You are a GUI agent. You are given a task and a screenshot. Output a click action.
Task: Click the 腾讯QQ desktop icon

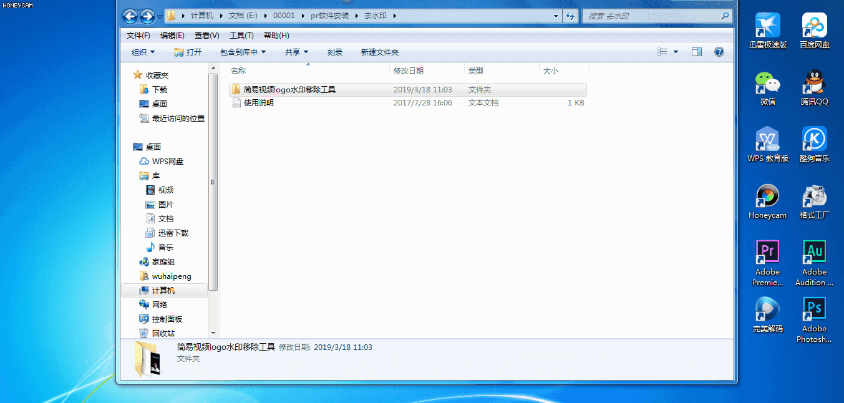pyautogui.click(x=815, y=88)
